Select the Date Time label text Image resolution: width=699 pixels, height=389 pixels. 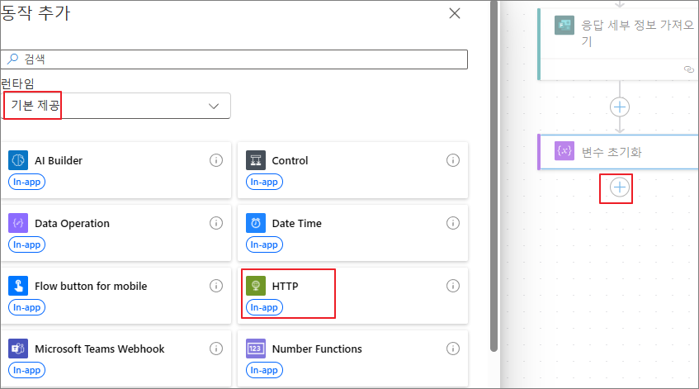tap(296, 224)
